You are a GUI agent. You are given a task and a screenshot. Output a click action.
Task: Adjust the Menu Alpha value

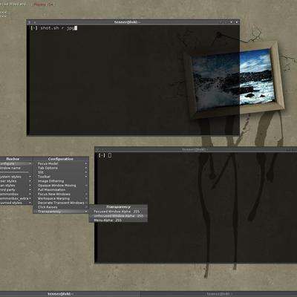coord(118,220)
